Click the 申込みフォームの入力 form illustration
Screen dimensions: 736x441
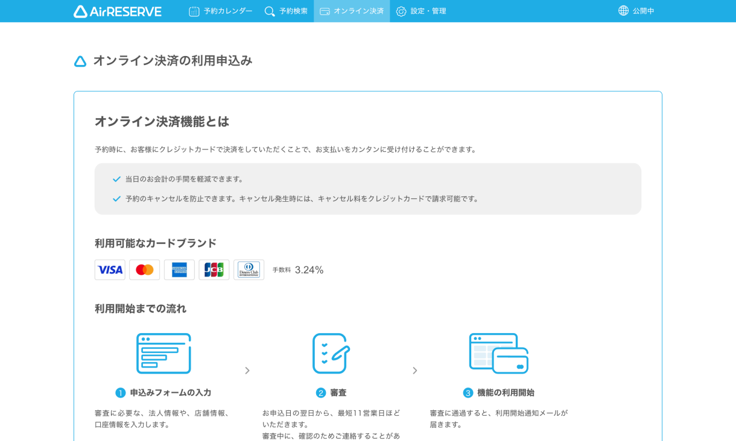tap(165, 354)
